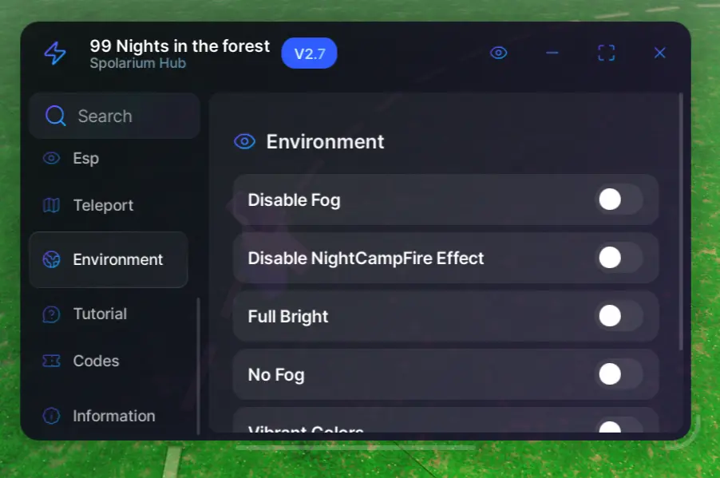Click the content panel vertical scrollbar

680,223
